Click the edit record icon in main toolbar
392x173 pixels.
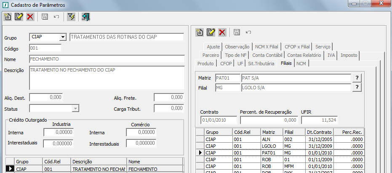coord(19,17)
